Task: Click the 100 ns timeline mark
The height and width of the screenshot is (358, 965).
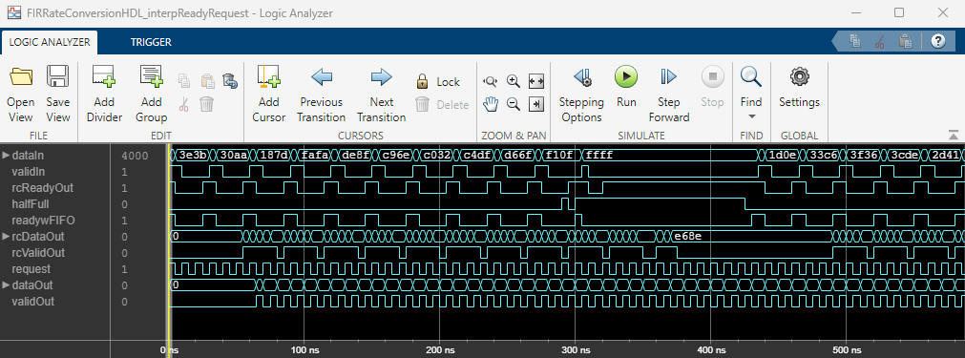Action: [304, 349]
